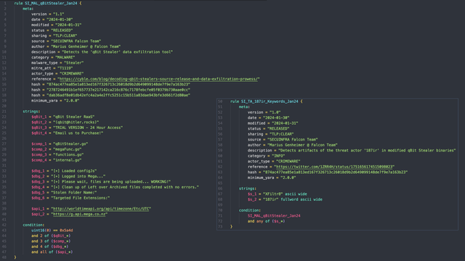Click the first hash value starting 874ac477

coord(118,84)
